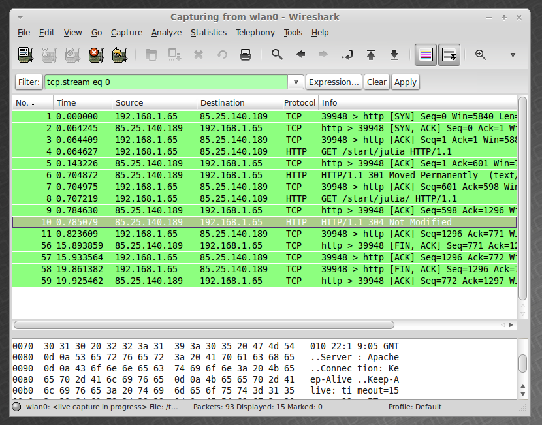The width and height of the screenshot is (542, 425).
Task: Open the filter history dropdown
Action: point(296,82)
